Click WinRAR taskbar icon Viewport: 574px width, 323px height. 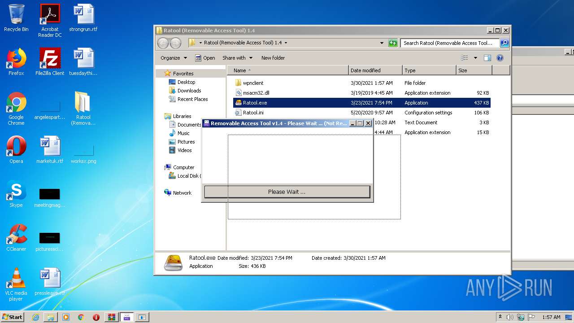pos(111,317)
